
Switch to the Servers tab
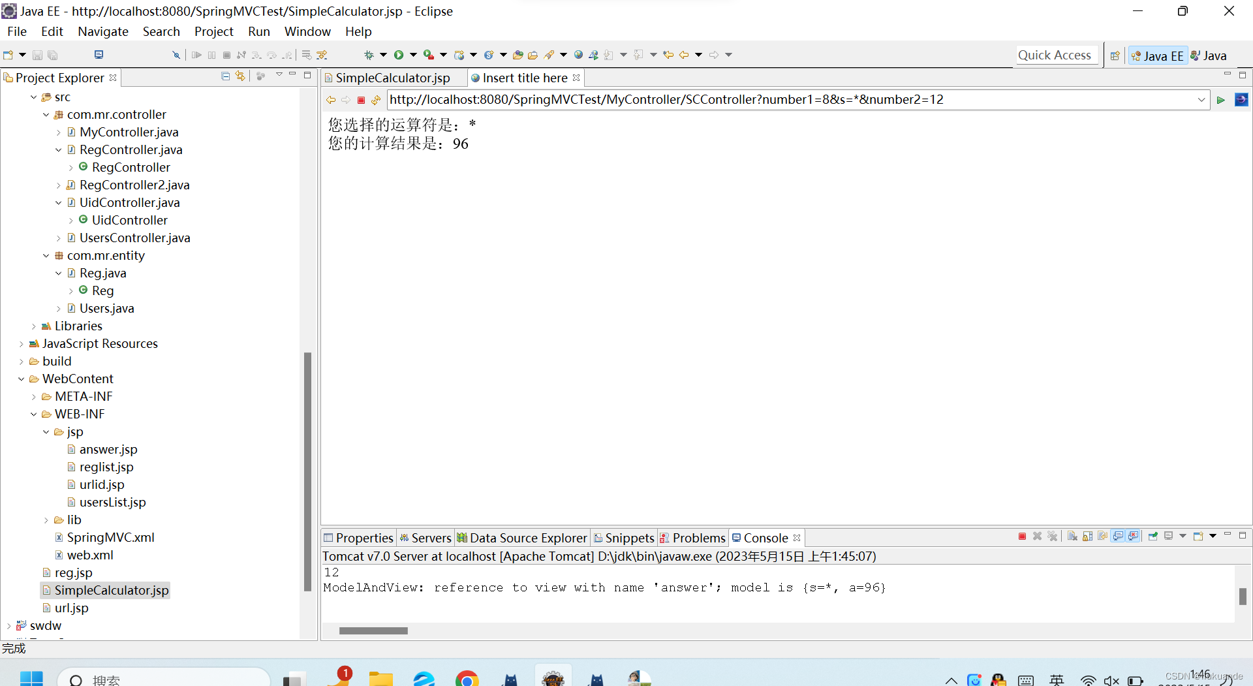point(425,538)
